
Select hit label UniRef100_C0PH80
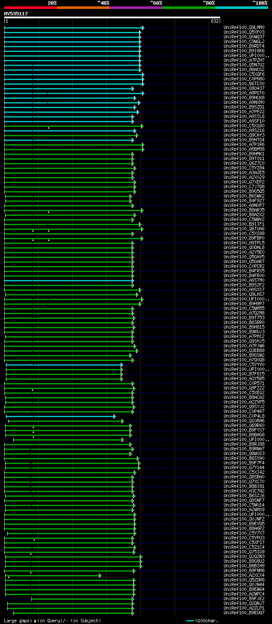click(244, 79)
